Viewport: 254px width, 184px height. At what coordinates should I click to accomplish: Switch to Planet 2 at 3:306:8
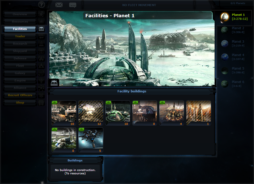[x=238, y=30]
